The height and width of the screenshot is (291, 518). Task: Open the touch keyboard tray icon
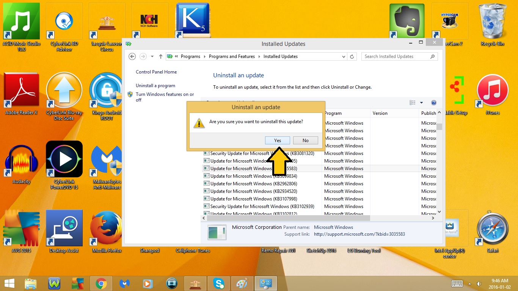click(x=457, y=283)
